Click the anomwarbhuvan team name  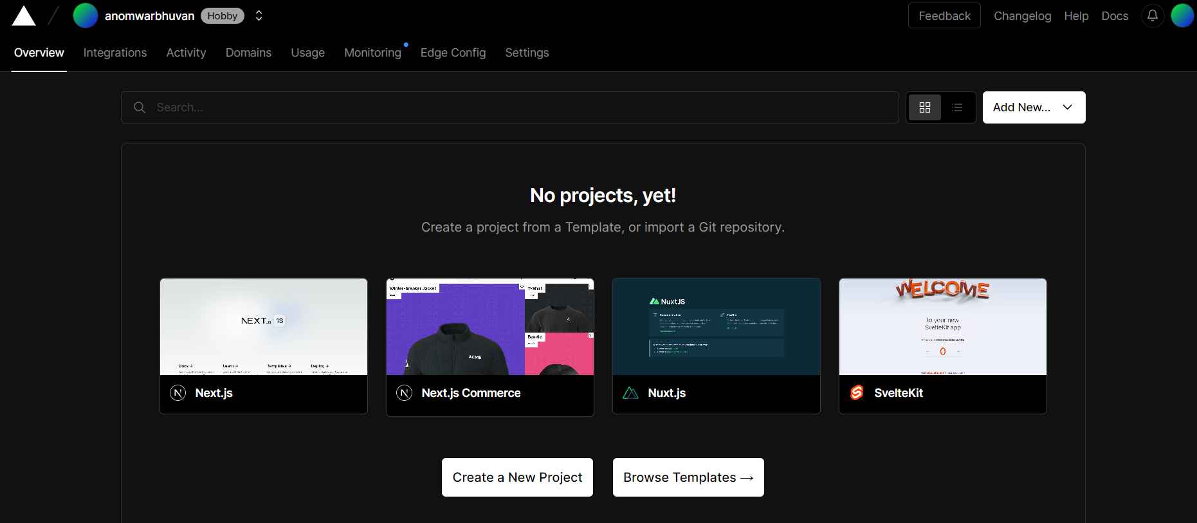(x=150, y=16)
